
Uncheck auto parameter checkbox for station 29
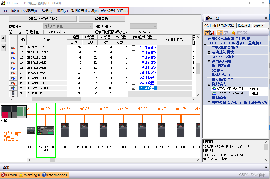133,88
